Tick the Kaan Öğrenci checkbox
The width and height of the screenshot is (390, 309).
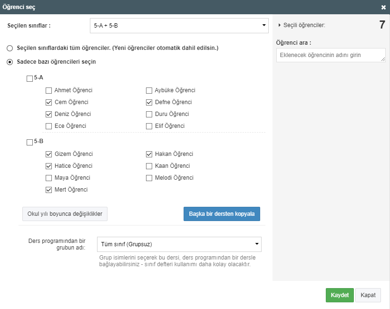149,166
